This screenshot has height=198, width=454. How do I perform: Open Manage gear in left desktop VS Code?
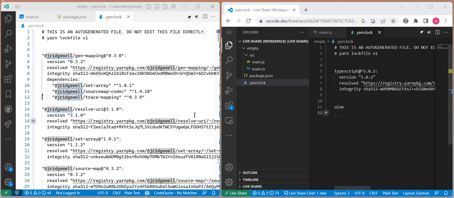pyautogui.click(x=8, y=182)
